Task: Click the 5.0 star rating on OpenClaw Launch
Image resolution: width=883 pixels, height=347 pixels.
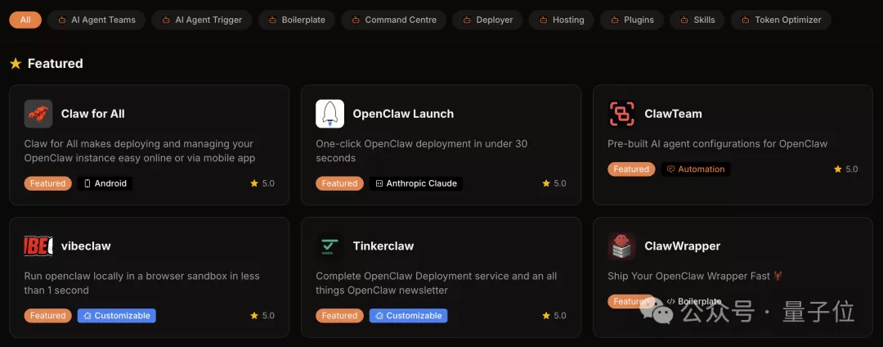Action: (554, 183)
